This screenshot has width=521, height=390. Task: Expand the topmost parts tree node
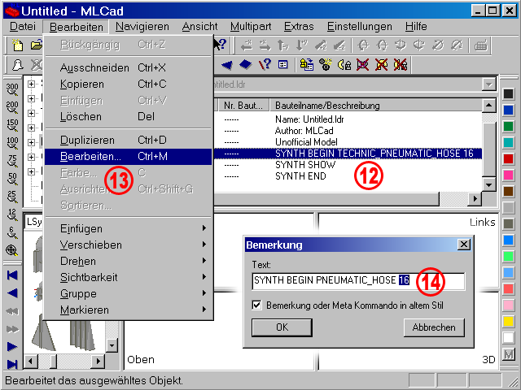coord(31,84)
